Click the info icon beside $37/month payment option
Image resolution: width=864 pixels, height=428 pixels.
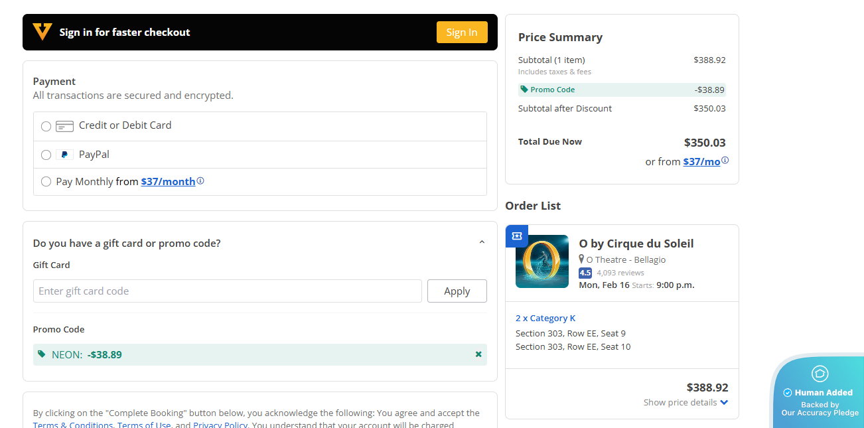pos(200,181)
